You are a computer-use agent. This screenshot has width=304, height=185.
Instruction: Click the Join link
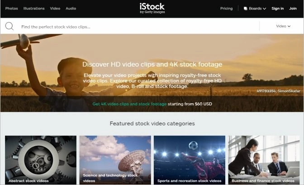point(293,9)
